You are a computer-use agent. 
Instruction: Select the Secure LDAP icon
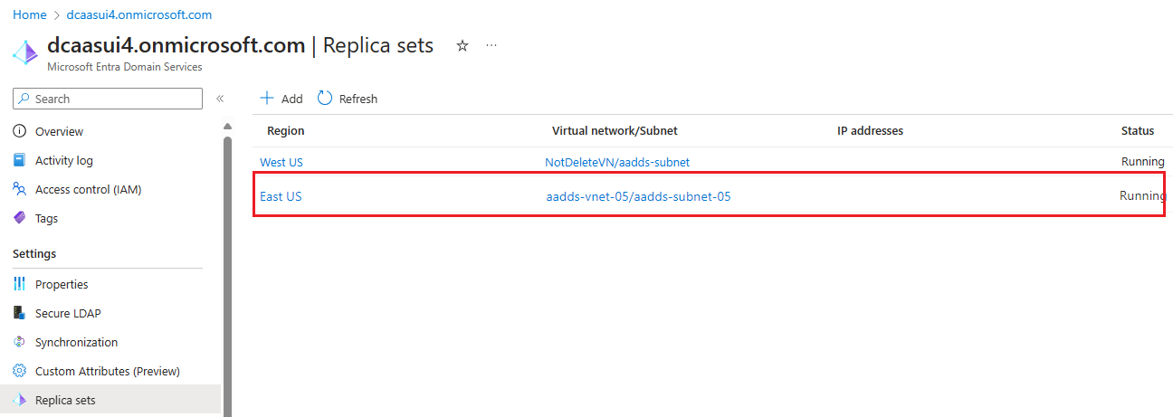click(20, 313)
